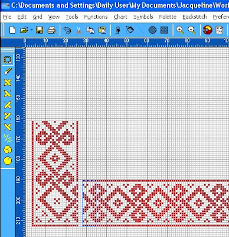Image resolution: width=229 pixels, height=237 pixels.
Task: Print the chart using the printer icon
Action: click(x=51, y=30)
